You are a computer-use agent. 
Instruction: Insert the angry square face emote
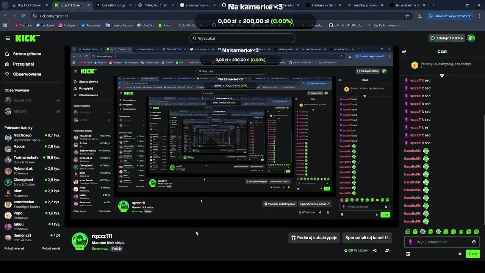(408, 232)
